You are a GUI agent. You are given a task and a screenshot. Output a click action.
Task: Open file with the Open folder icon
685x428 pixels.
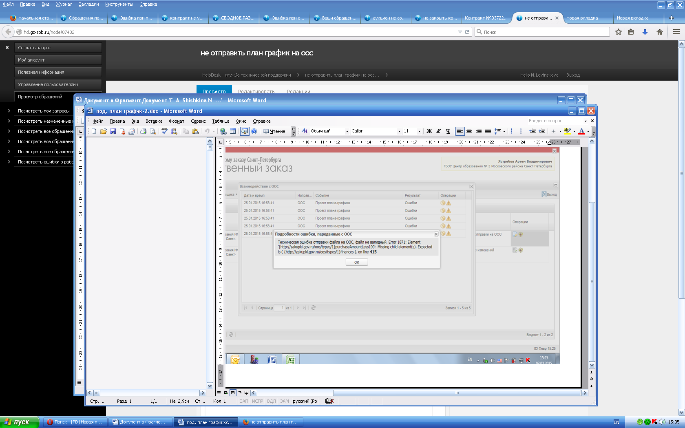click(104, 131)
